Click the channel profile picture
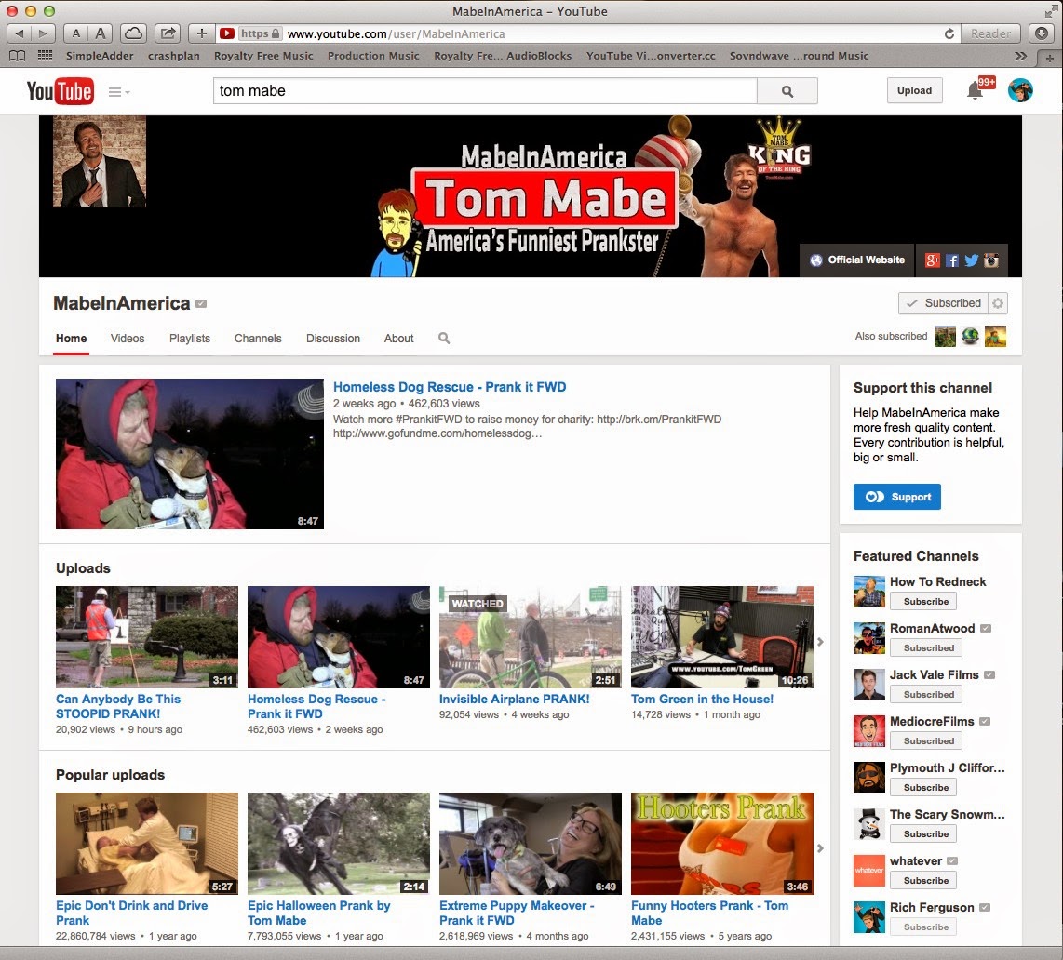This screenshot has height=960, width=1063. click(100, 161)
